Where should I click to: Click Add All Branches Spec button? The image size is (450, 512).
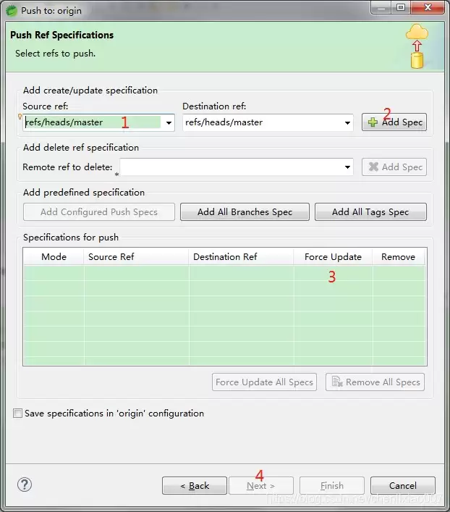(245, 212)
